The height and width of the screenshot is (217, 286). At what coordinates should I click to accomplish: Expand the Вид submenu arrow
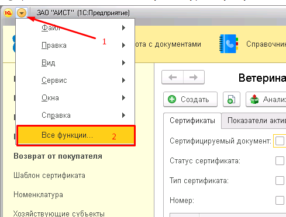(x=123, y=63)
